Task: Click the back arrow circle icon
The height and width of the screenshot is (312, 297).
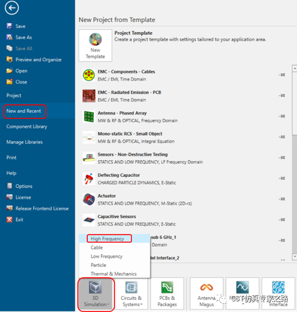Action: 12,8
